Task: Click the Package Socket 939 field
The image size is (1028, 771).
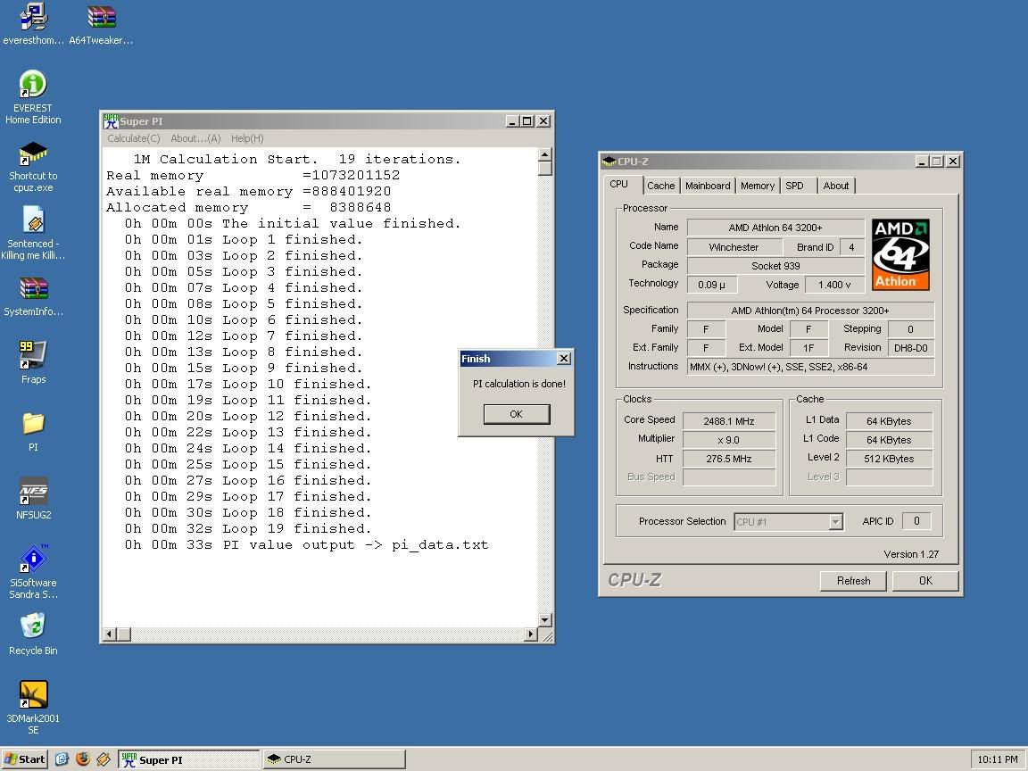Action: point(775,266)
